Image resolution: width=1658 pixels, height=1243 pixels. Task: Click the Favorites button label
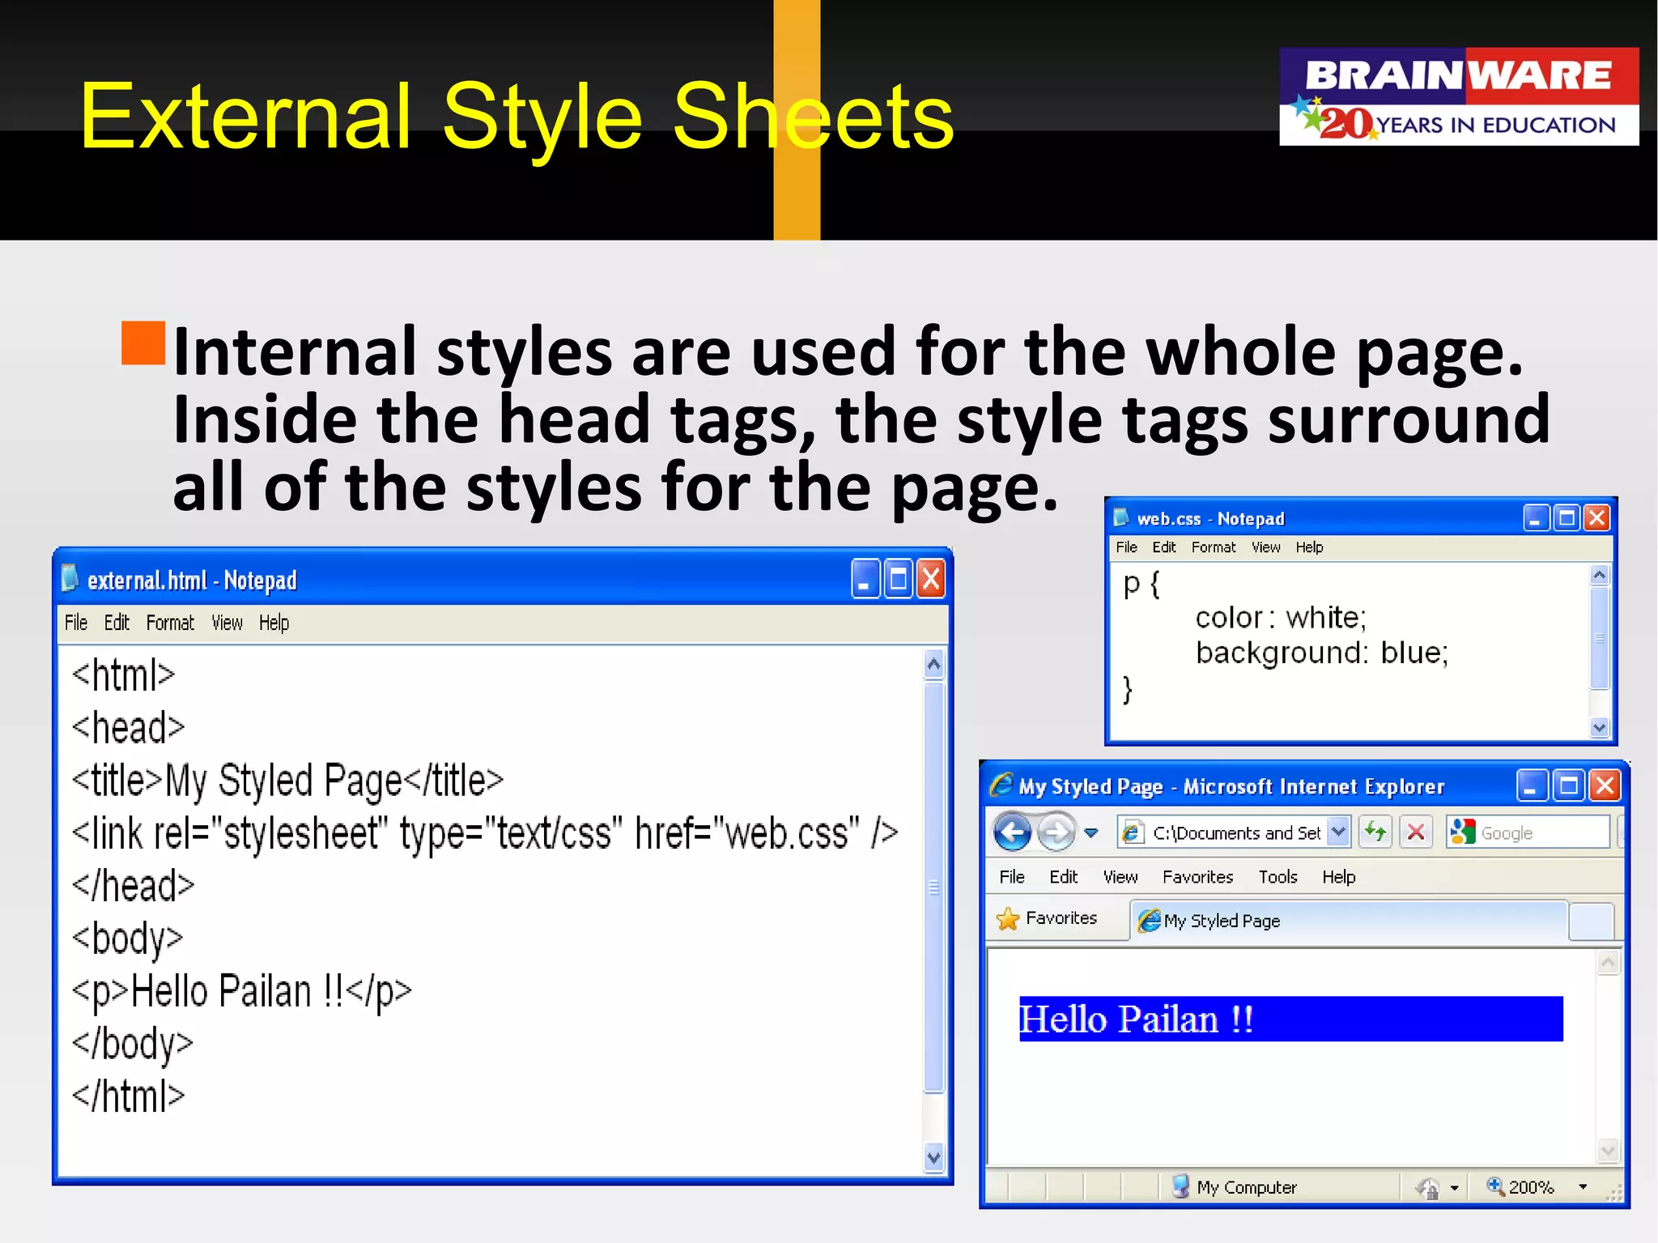[1061, 917]
